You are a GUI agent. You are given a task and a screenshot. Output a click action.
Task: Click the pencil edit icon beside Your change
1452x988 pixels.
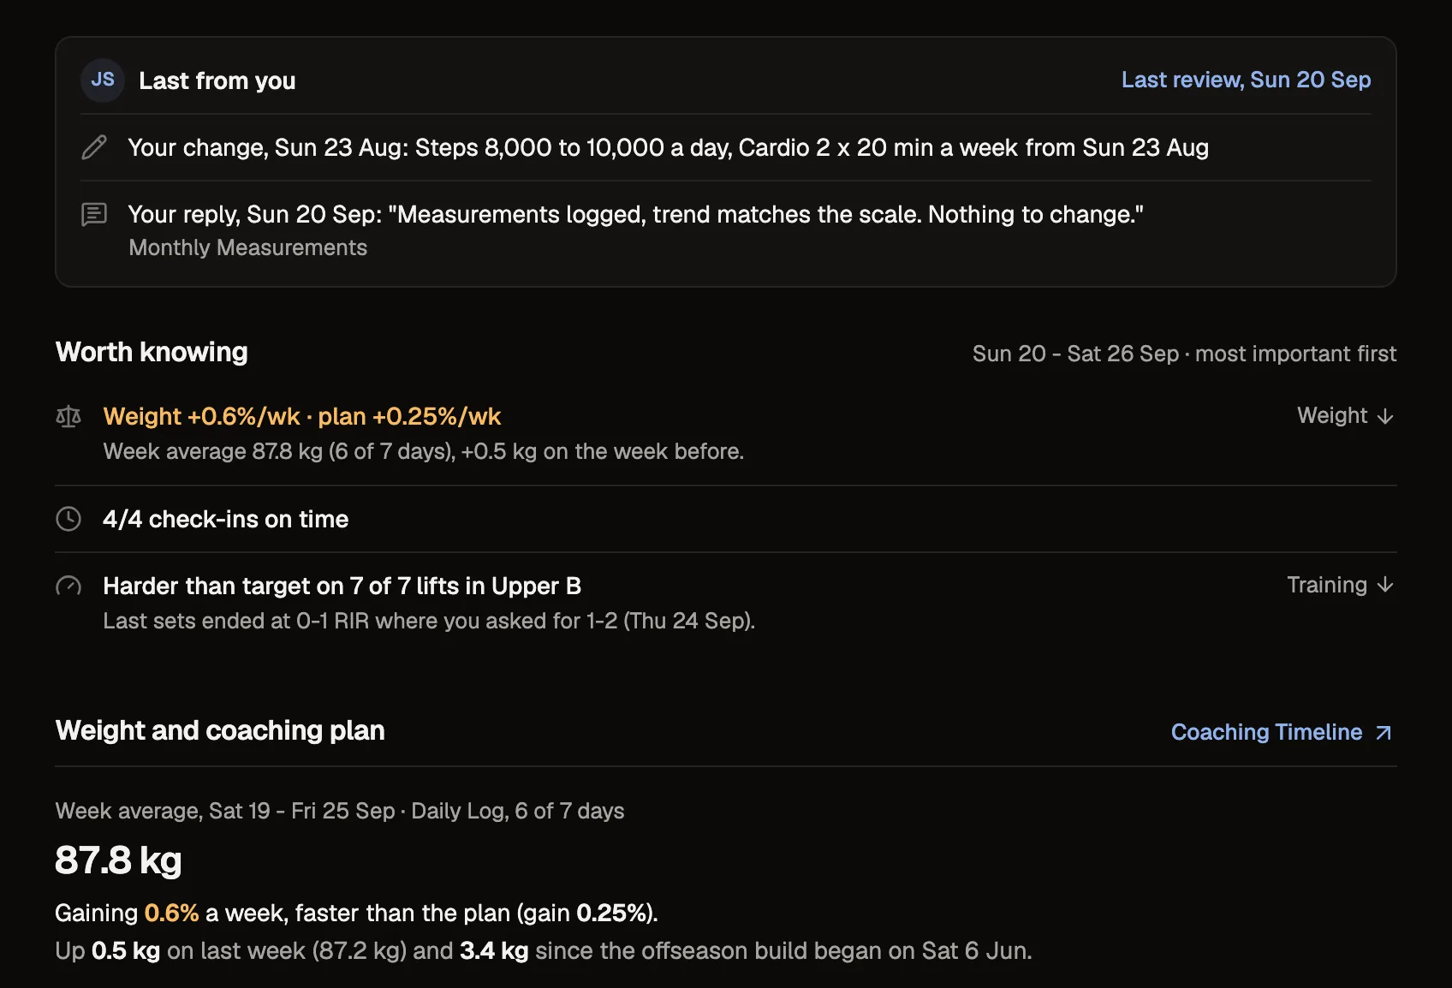[x=94, y=147]
